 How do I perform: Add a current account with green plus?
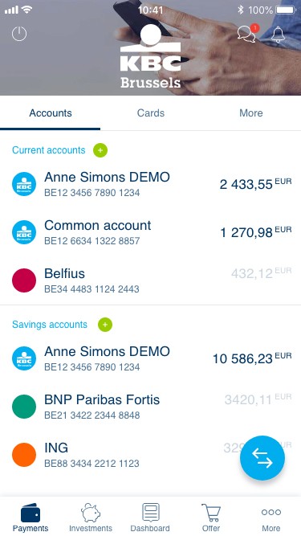100,150
